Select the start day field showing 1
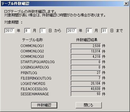This screenshot has width=130, height=112. click(x=43, y=31)
